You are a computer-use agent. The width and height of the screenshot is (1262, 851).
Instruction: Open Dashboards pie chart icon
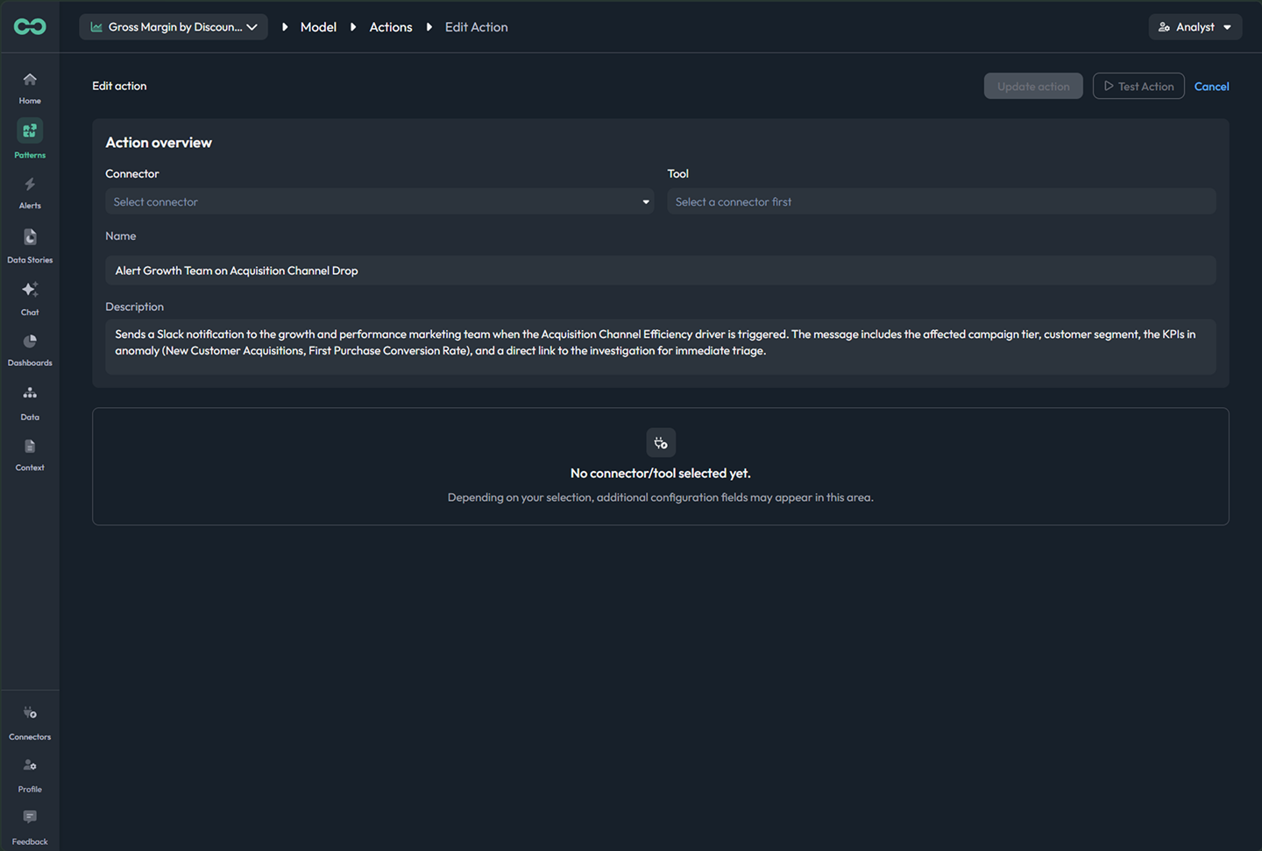(x=30, y=341)
